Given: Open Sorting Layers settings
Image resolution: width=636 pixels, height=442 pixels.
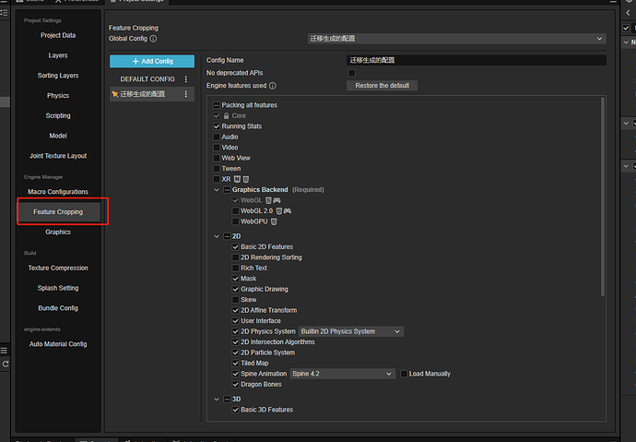Looking at the screenshot, I should [x=58, y=76].
